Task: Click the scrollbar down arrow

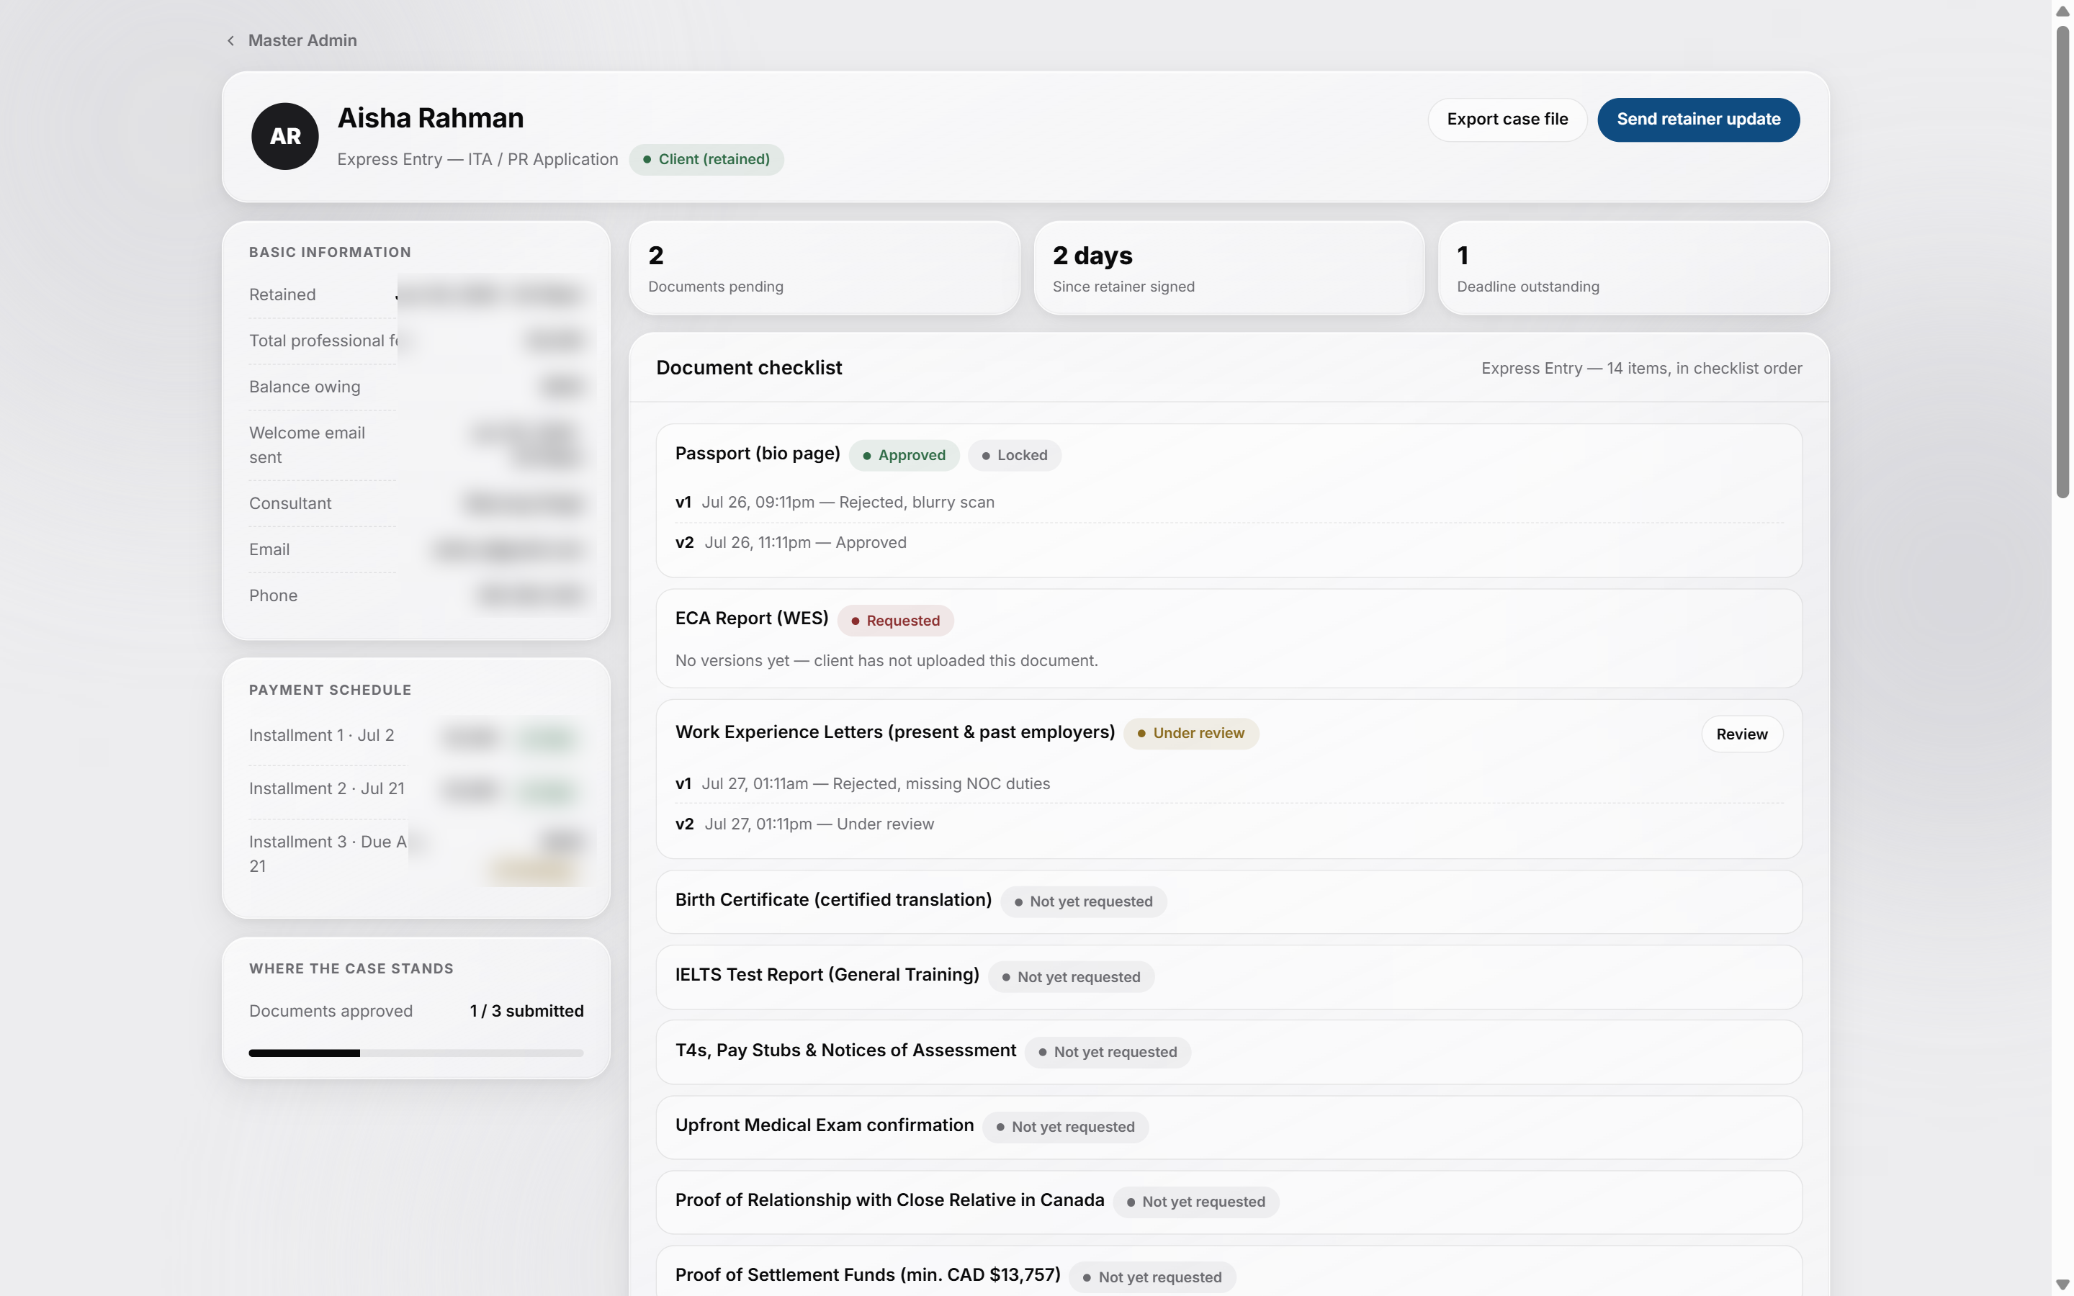Action: 2062,1284
